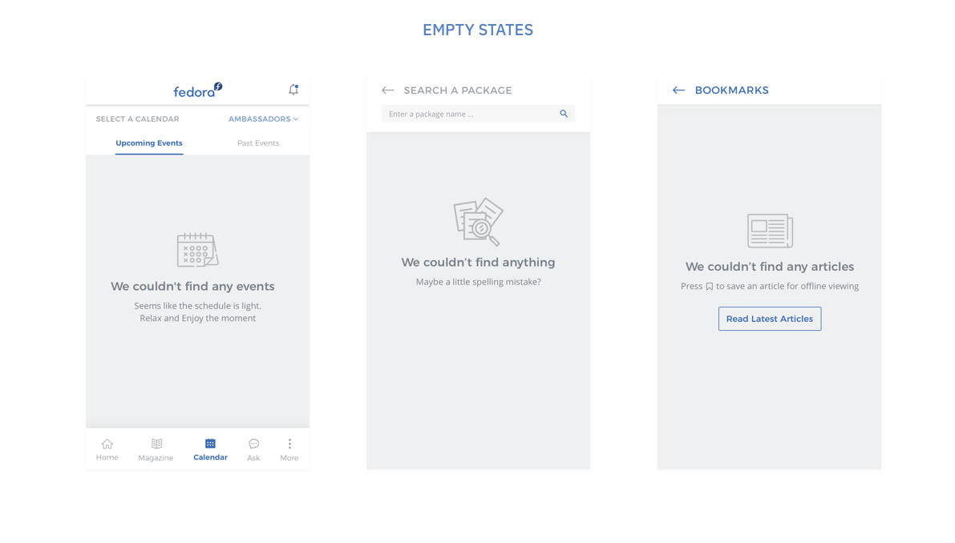Go back from Search a Package screen
Viewport: 955px width, 543px height.
pos(387,90)
